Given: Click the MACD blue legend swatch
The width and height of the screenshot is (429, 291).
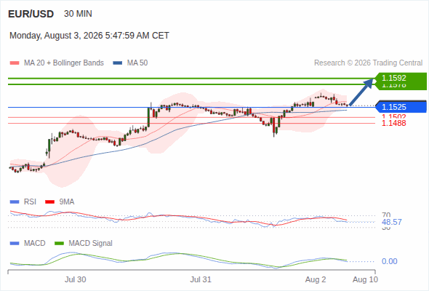Looking at the screenshot, I should [x=15, y=244].
